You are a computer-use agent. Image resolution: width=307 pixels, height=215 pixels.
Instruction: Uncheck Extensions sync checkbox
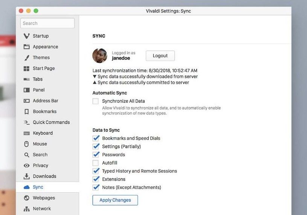(96, 179)
